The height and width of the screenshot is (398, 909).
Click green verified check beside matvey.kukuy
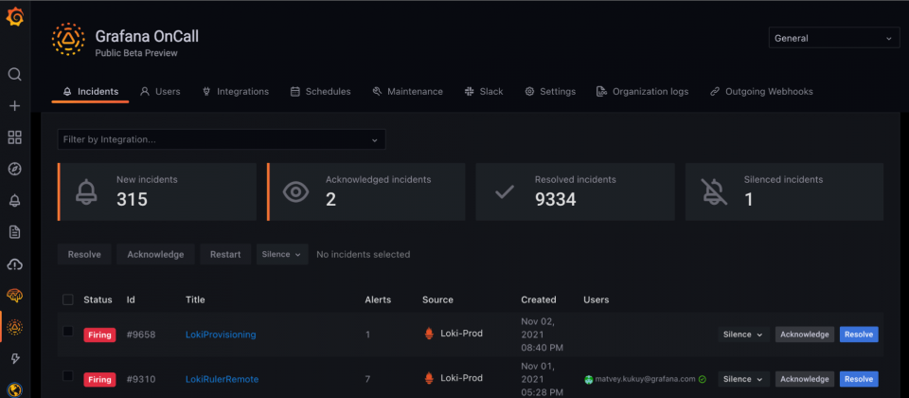tap(702, 379)
